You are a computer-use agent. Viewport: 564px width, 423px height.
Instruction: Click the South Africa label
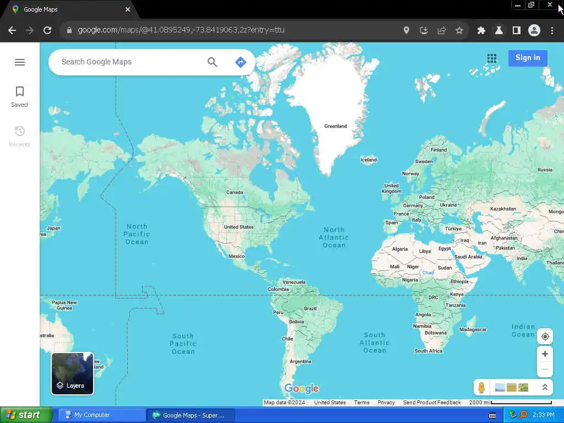click(429, 351)
